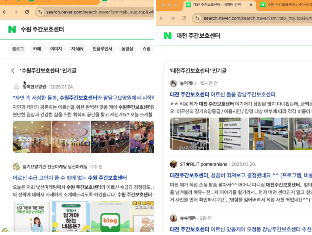
Task: Click 장기요양기관 전문마케팅 낯선마케팅 author name
Action: [x=55, y=166]
